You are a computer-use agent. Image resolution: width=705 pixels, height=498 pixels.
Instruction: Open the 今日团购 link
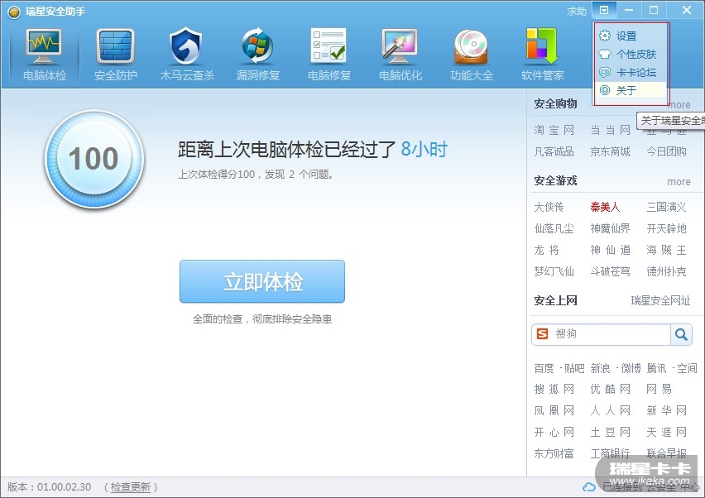pos(666,151)
